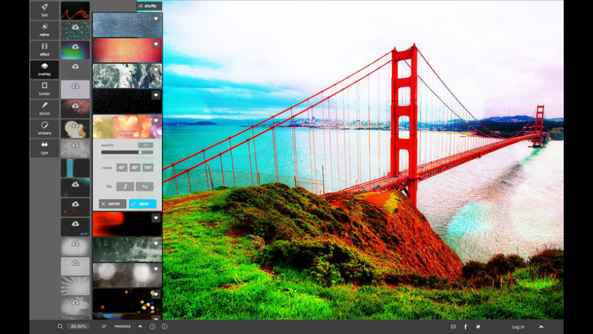Download the gray grunge texture pack
Screen dimensions: 593x334
click(75, 145)
